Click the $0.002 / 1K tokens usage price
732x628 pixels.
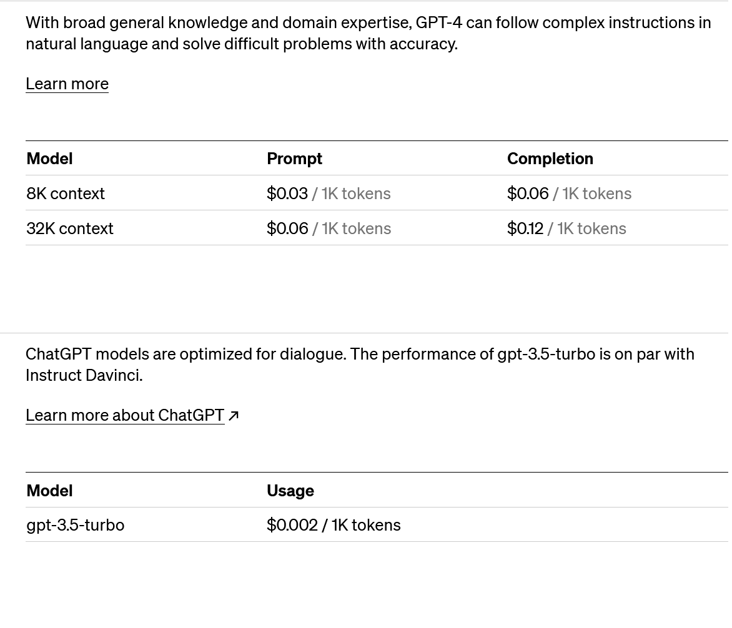tap(334, 525)
